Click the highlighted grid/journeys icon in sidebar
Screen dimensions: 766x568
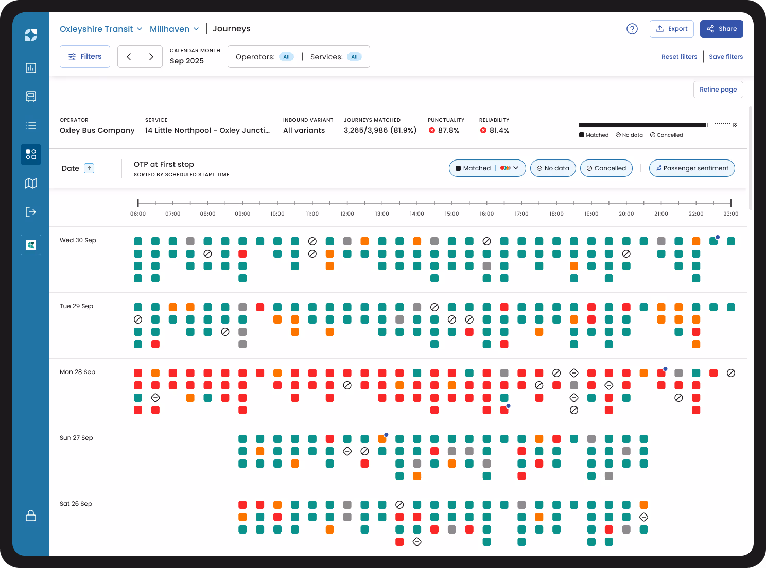pyautogui.click(x=31, y=154)
